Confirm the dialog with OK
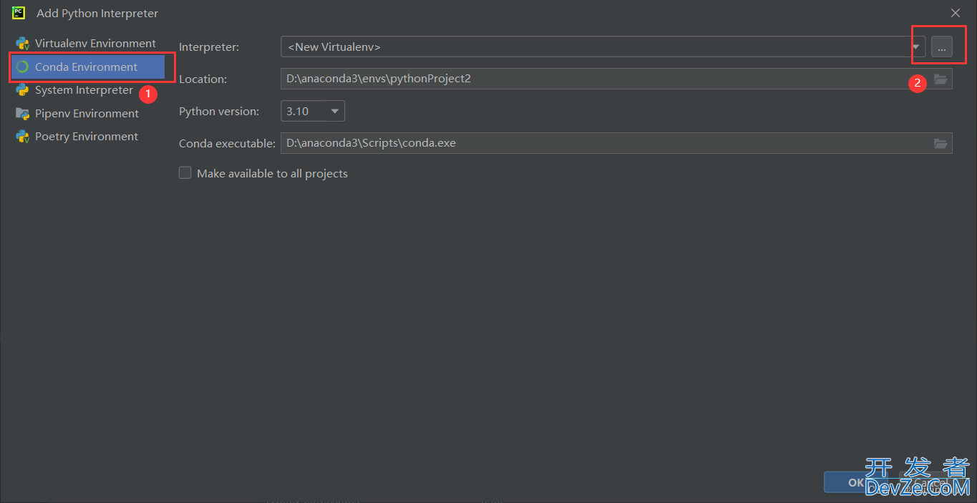Viewport: 977px width, 503px height. point(856,482)
